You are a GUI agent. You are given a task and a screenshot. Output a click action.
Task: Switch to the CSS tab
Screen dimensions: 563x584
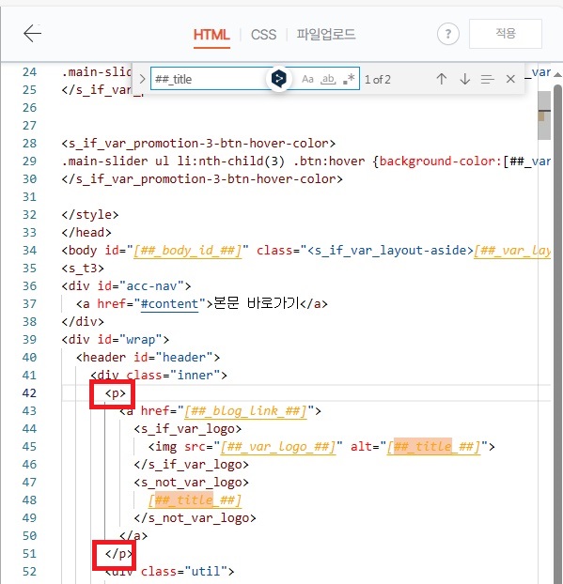pos(263,35)
